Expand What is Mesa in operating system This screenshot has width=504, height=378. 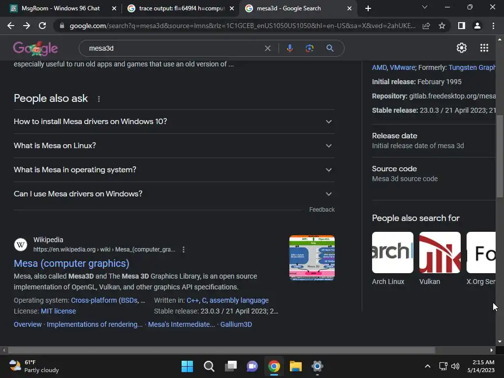[x=174, y=170]
